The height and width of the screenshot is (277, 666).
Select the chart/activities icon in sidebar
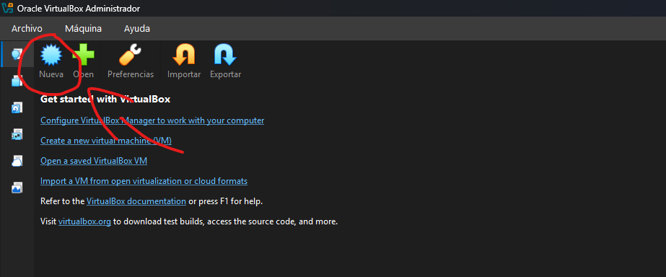(x=17, y=188)
